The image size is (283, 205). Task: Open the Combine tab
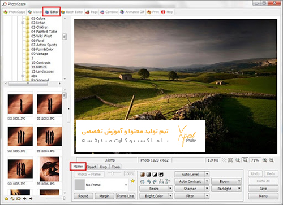coord(109,12)
